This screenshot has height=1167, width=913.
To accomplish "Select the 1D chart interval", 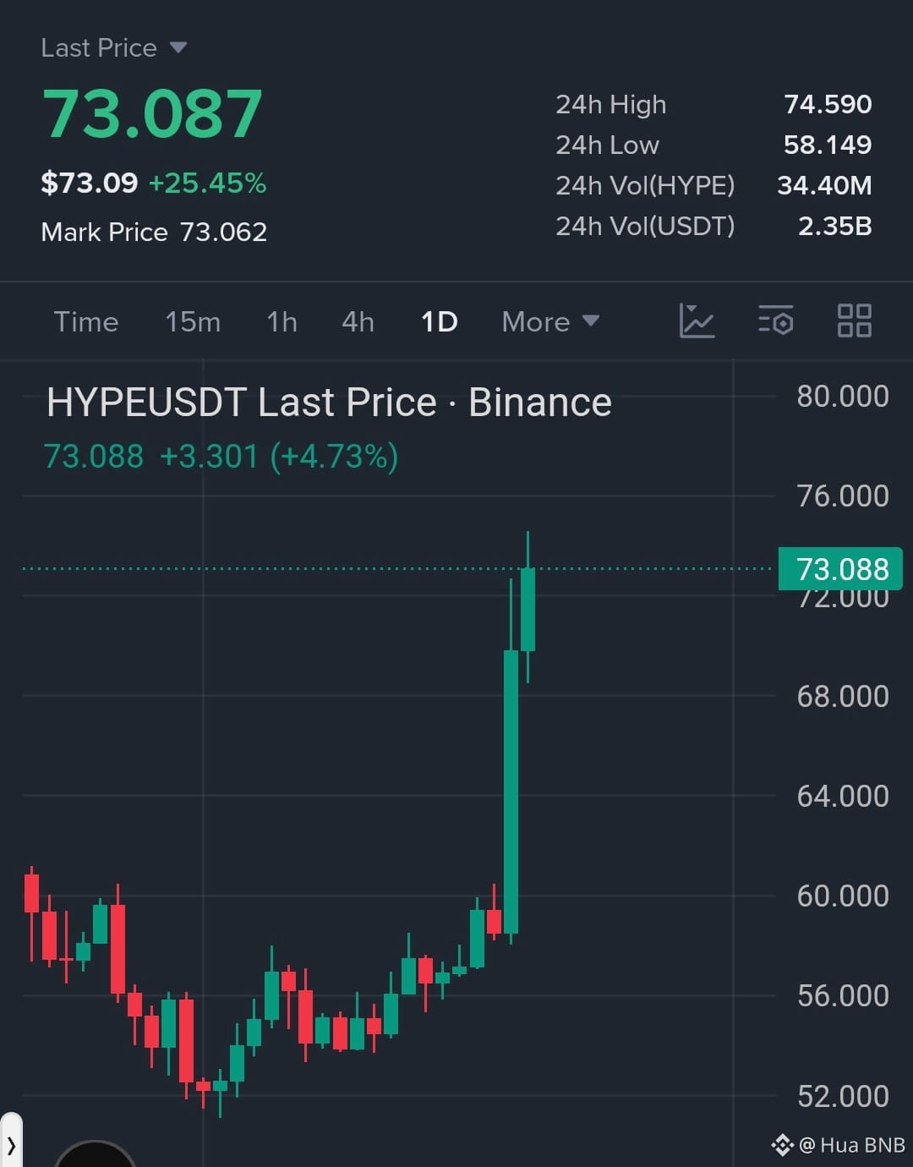I will click(x=440, y=321).
